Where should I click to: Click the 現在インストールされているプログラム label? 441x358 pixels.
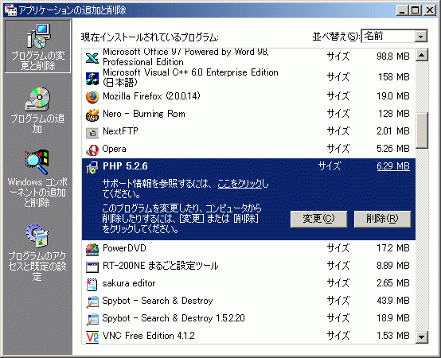click(x=150, y=37)
